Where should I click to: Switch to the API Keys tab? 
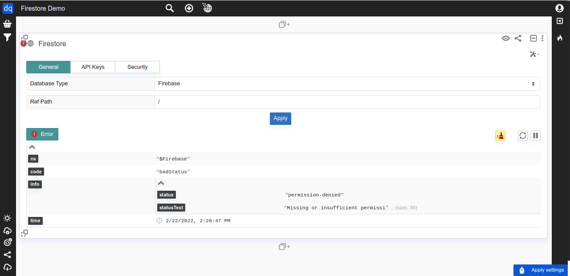click(93, 67)
